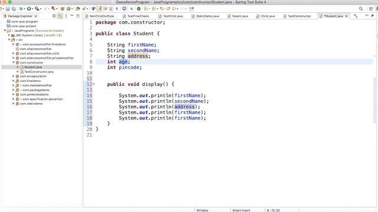Image resolution: width=378 pixels, height=212 pixels.
Task: Collapse com.constructor package
Action: (14, 62)
